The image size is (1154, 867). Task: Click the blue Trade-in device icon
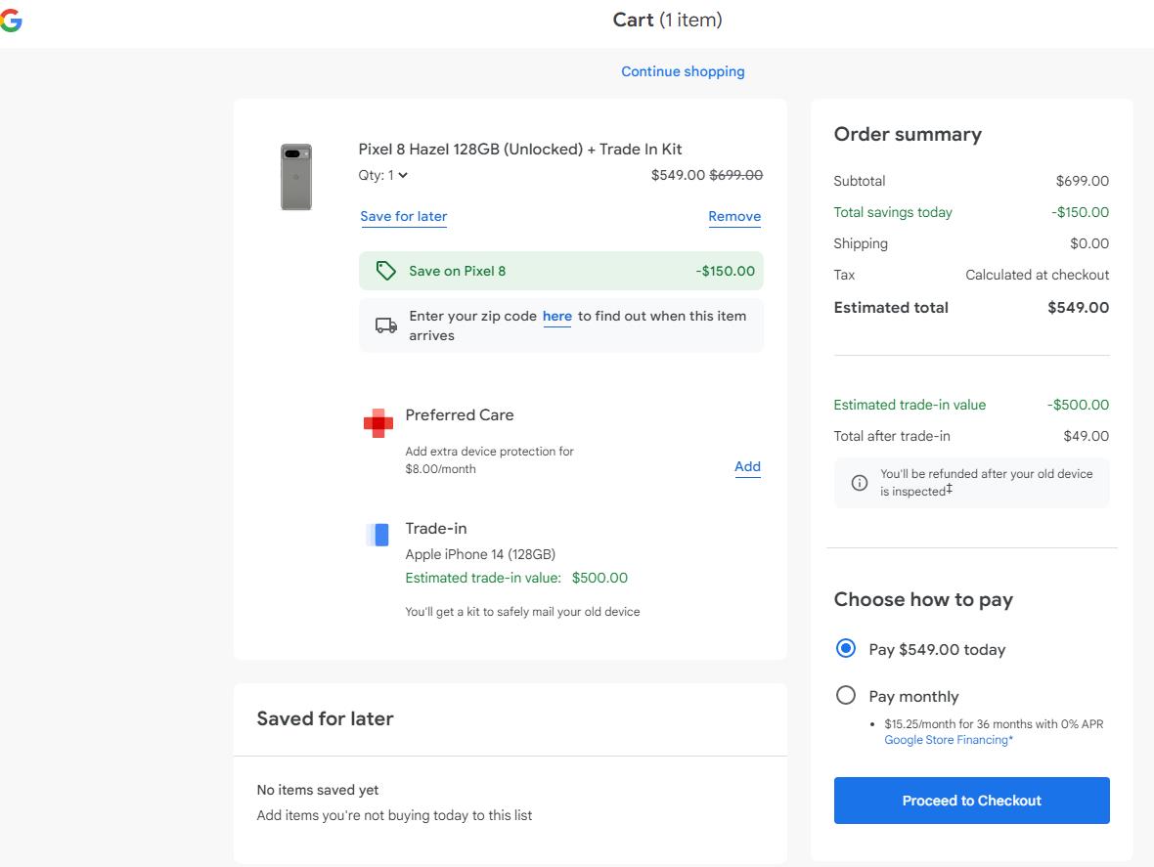tap(377, 535)
